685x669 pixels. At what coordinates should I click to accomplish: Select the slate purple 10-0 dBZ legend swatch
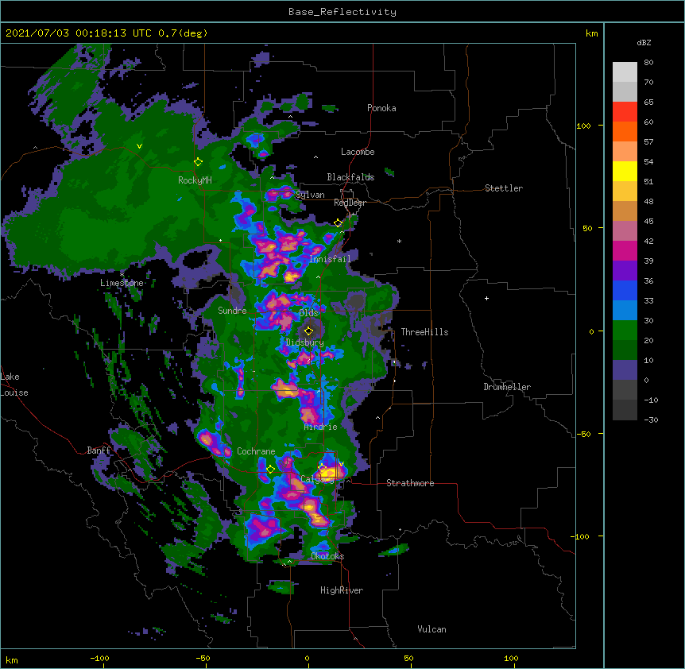coord(625,370)
